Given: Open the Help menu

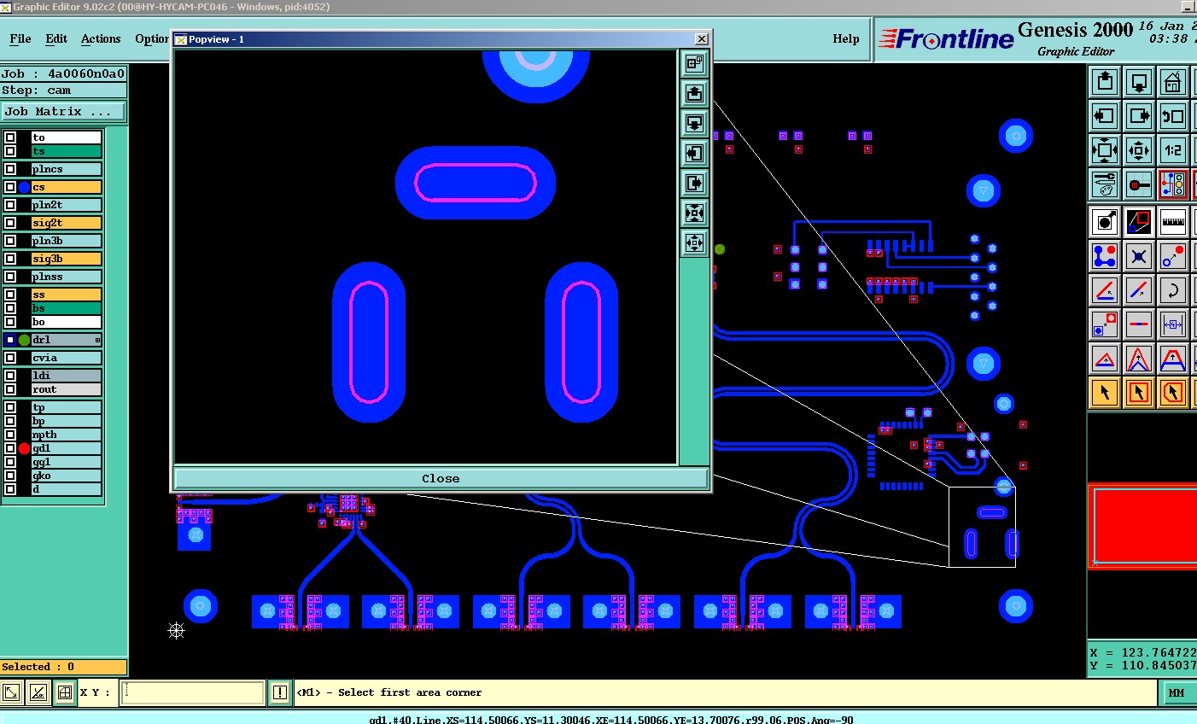Looking at the screenshot, I should [x=846, y=38].
